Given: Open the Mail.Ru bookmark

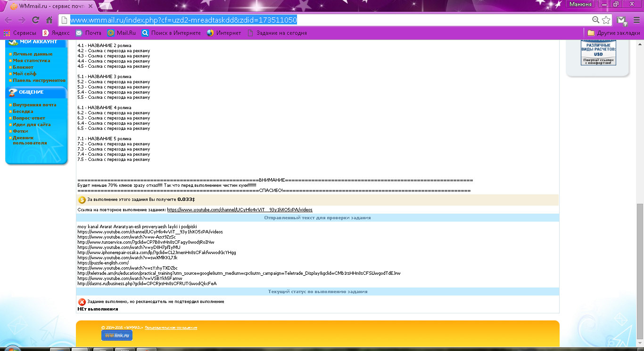Looking at the screenshot, I should click(x=122, y=33).
